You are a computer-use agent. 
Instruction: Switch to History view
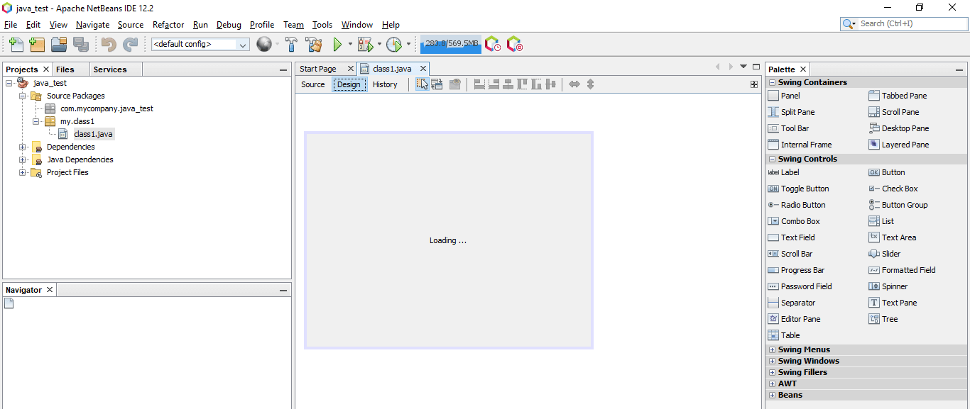(x=385, y=84)
